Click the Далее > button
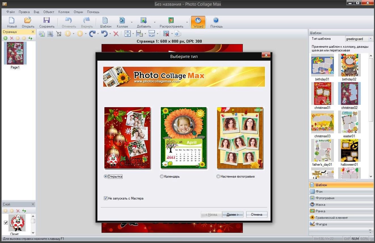Image resolution: width=375 pixels, height=243 pixels. [233, 215]
